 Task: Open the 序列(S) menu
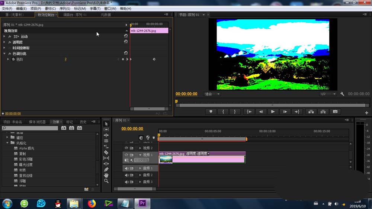tap(64, 9)
